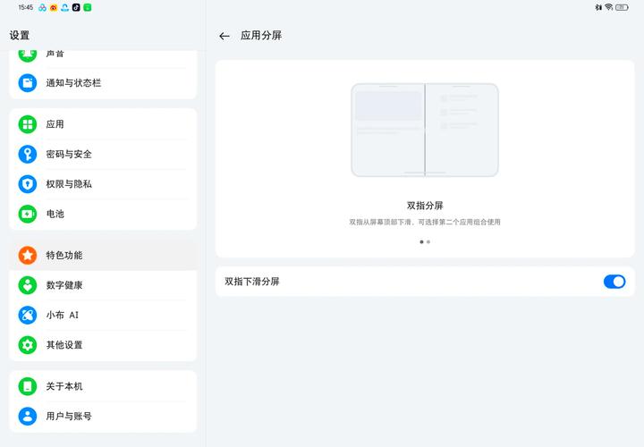Open 通知与状态栏 settings
644x447 pixels.
click(103, 83)
